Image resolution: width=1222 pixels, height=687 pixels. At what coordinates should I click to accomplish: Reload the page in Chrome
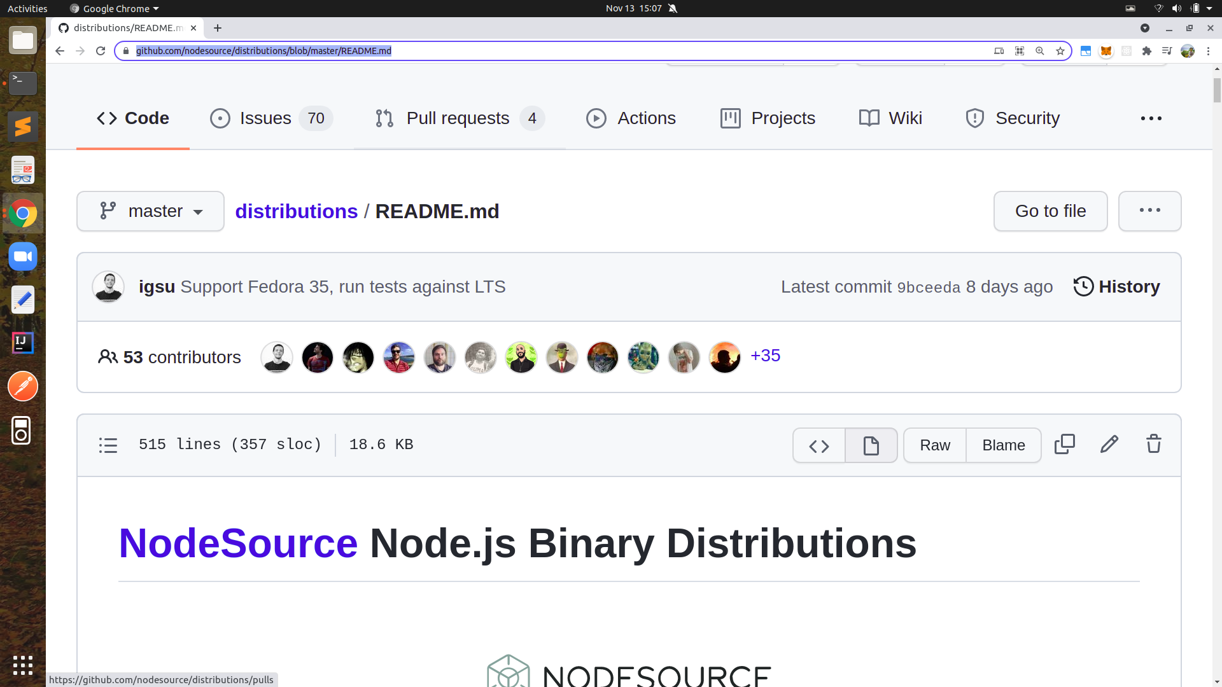(101, 51)
